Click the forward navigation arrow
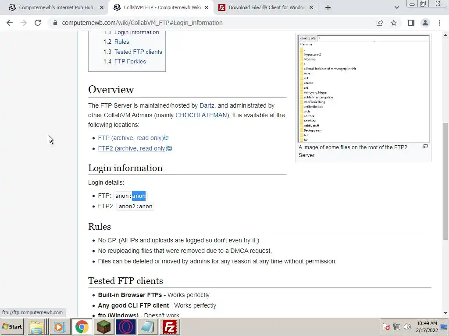 point(24,23)
